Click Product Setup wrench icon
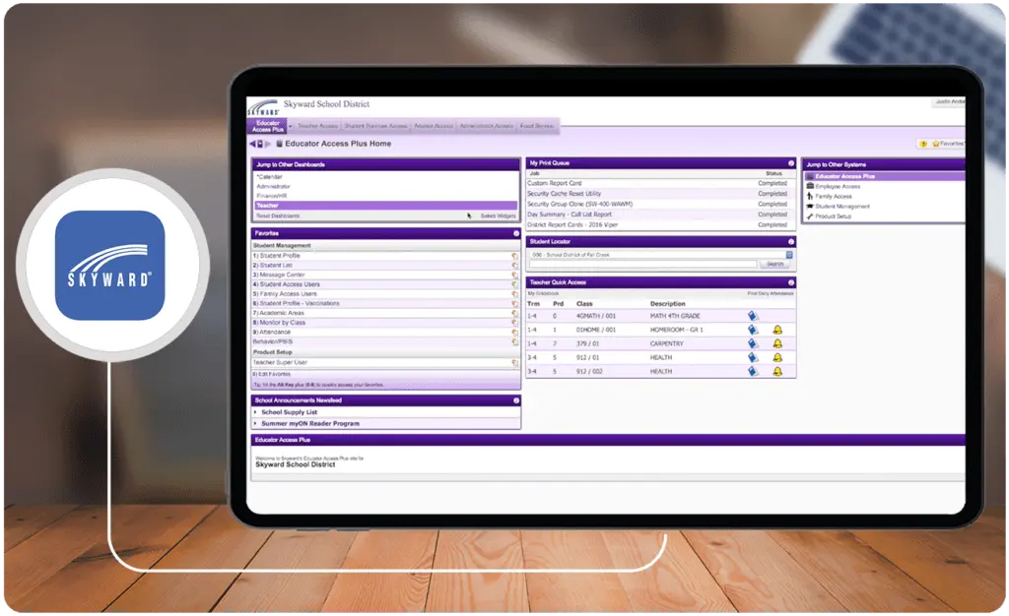Screen dimensions: 1009x616 coord(810,216)
